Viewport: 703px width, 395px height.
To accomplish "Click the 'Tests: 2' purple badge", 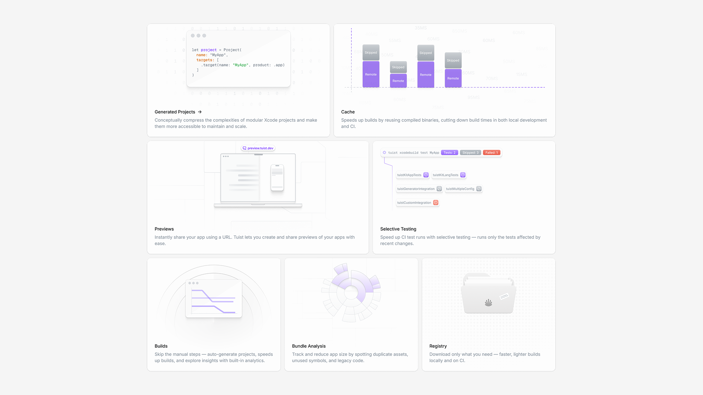I will [449, 153].
